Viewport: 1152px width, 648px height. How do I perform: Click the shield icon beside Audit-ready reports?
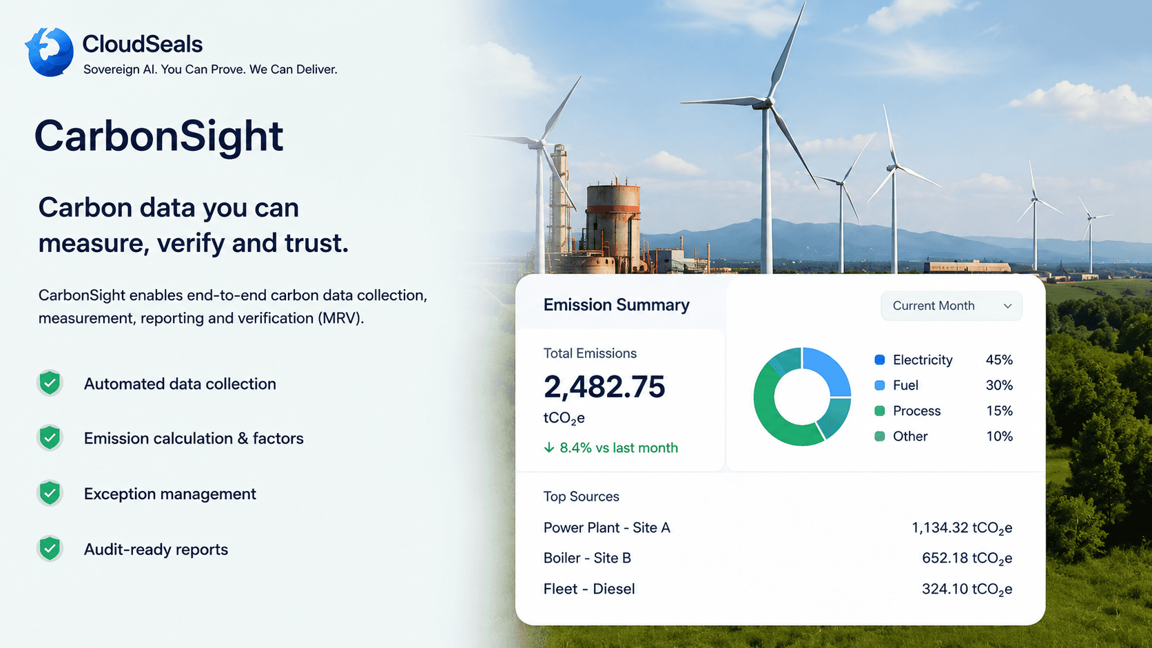(50, 549)
